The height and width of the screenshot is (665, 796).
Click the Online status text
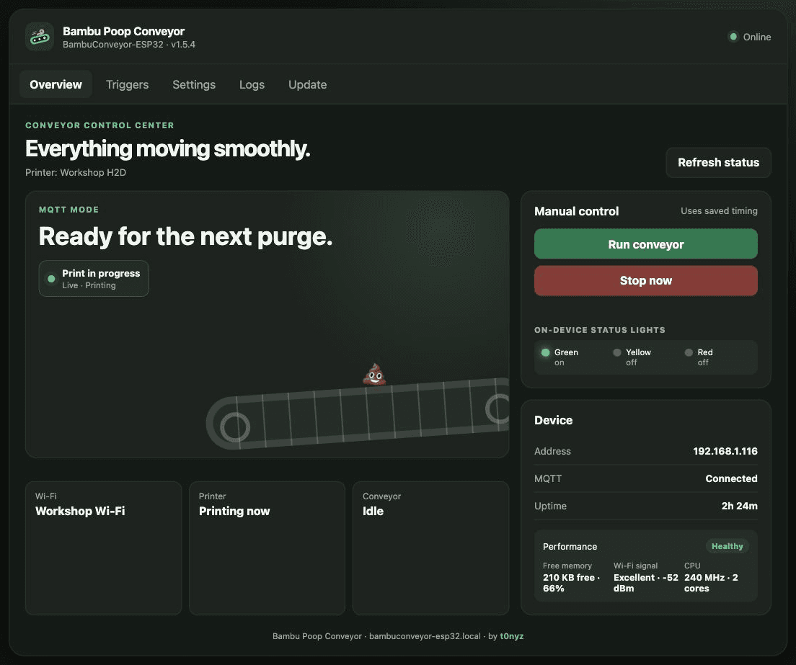pos(757,37)
